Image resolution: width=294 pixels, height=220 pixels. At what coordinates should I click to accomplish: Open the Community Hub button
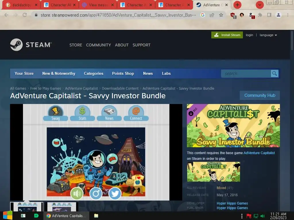click(x=260, y=95)
